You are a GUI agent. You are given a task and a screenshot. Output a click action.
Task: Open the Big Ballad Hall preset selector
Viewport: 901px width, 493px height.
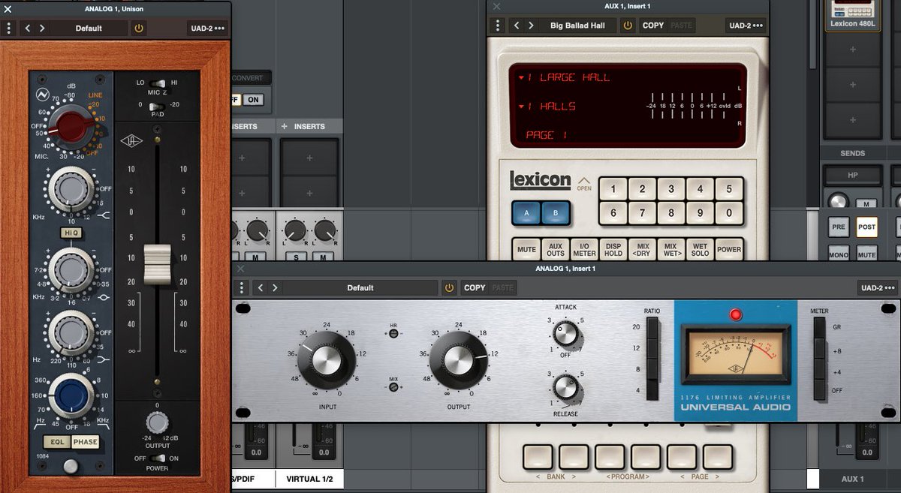click(577, 26)
